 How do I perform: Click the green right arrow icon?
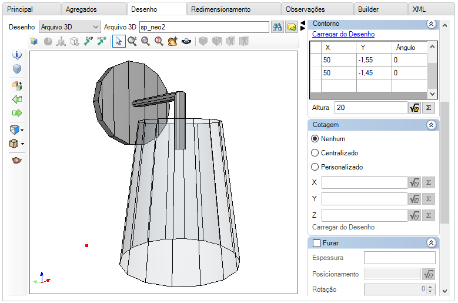point(17,113)
